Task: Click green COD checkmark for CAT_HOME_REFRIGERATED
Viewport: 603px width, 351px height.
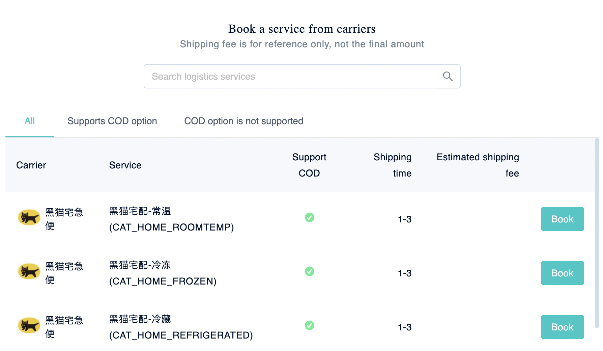Action: click(309, 325)
